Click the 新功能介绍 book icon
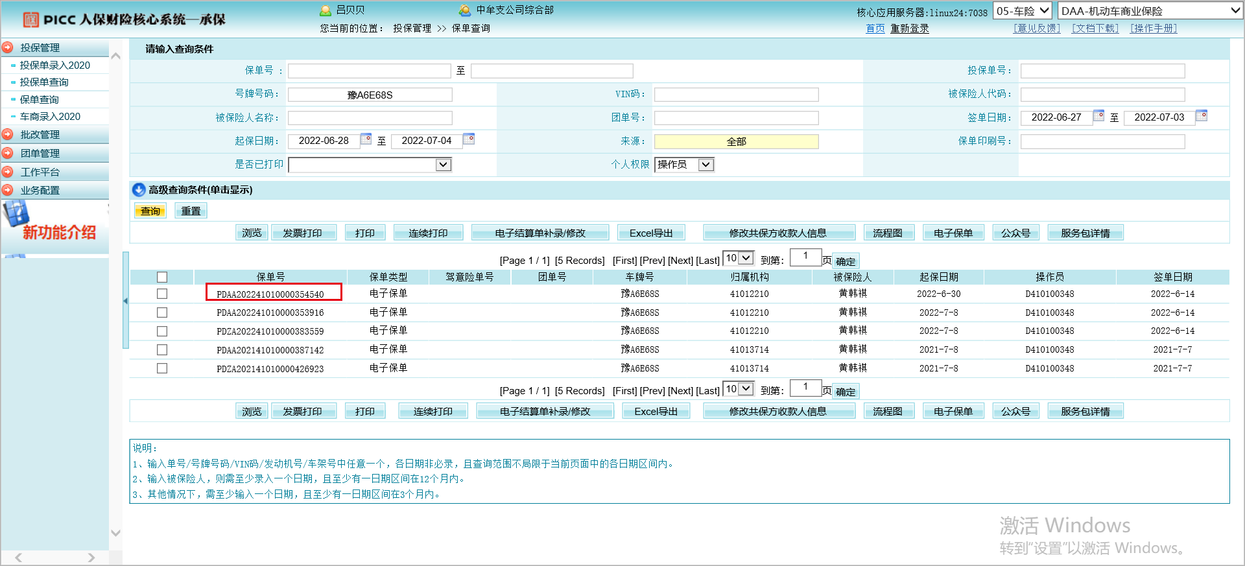1245x566 pixels. click(16, 213)
